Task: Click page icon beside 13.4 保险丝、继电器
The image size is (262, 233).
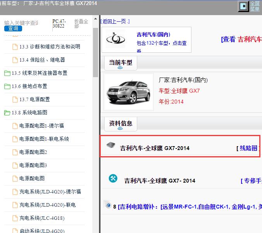Action: coord(15,60)
